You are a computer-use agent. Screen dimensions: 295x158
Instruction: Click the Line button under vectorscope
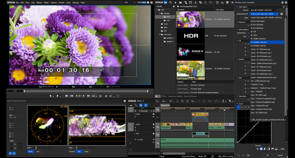click(38, 152)
